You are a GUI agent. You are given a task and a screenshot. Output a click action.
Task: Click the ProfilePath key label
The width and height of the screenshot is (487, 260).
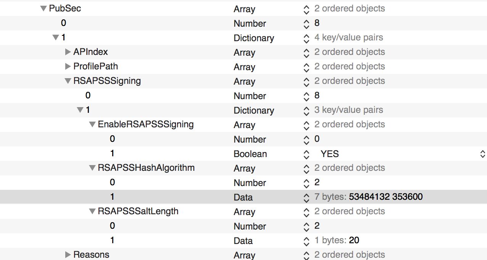(95, 66)
